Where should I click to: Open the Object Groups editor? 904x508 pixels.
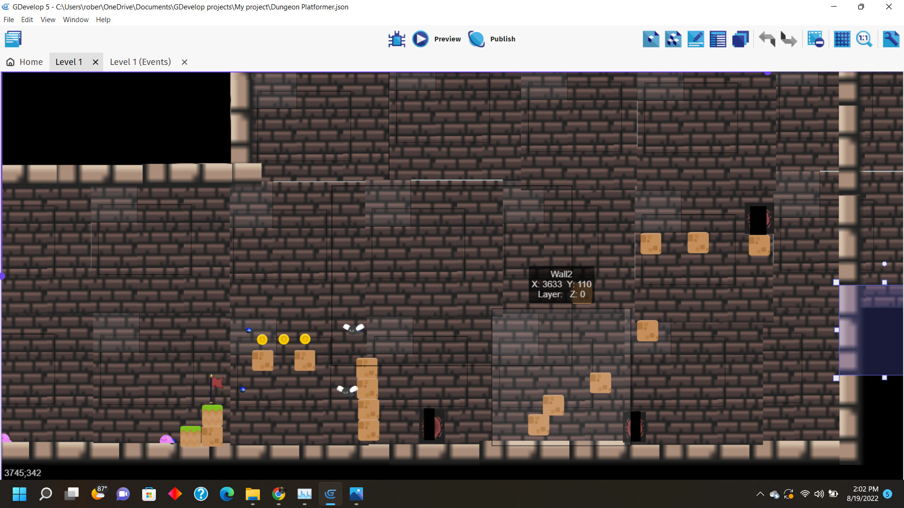673,39
